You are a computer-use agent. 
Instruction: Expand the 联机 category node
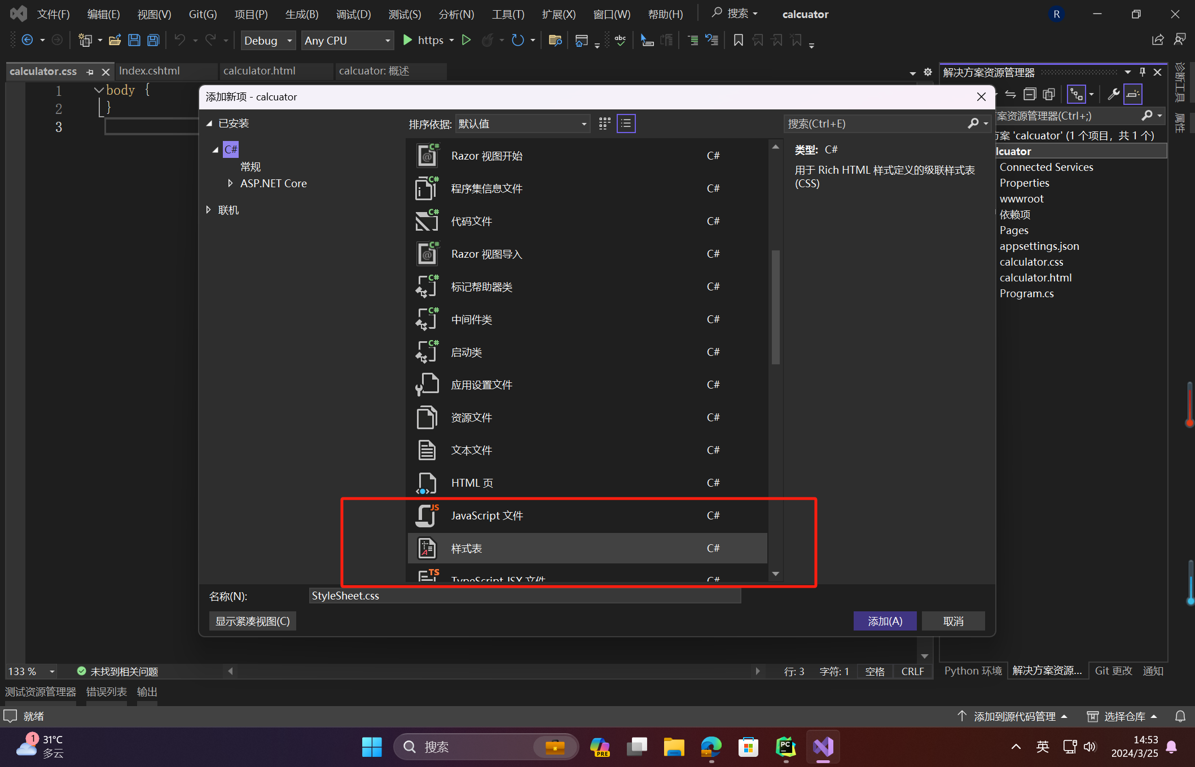pyautogui.click(x=209, y=210)
